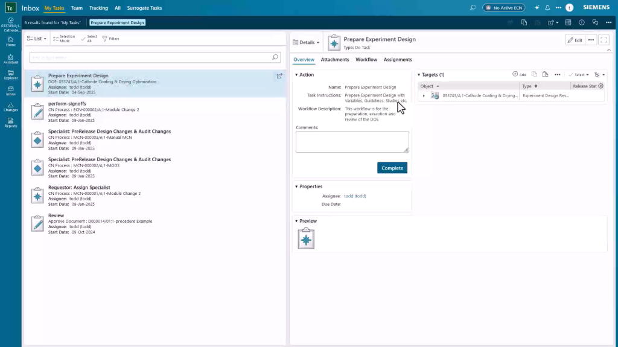This screenshot has width=618, height=347.
Task: Switch to the Workflow tab
Action: tap(366, 60)
